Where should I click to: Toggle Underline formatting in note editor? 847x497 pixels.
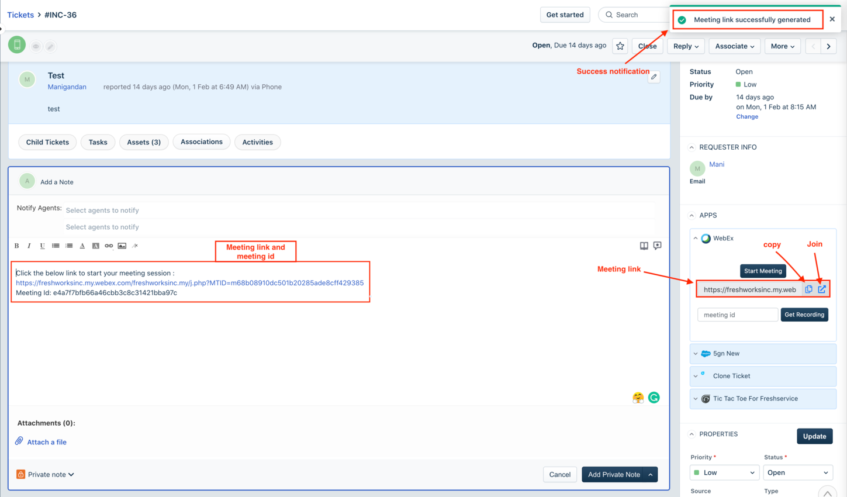click(42, 246)
